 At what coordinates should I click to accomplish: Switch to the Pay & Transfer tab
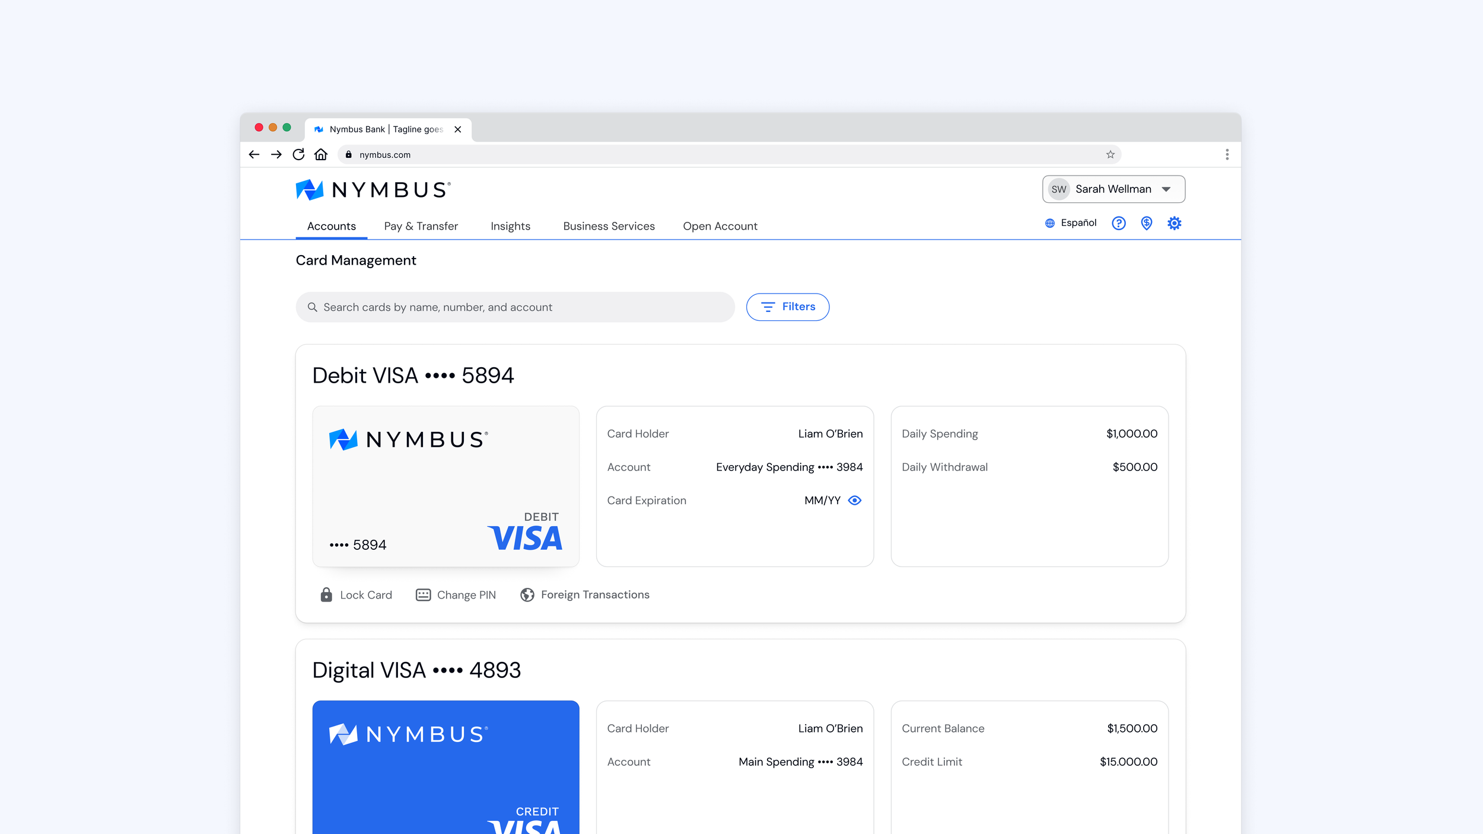[x=421, y=226]
